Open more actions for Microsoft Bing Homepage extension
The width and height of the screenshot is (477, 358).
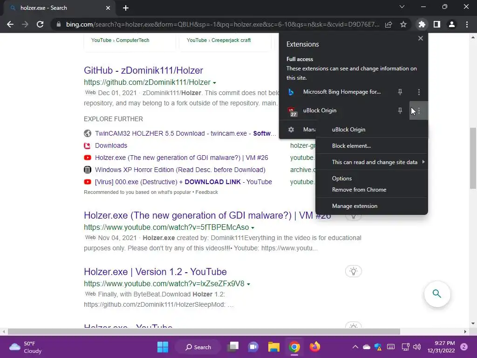(419, 92)
